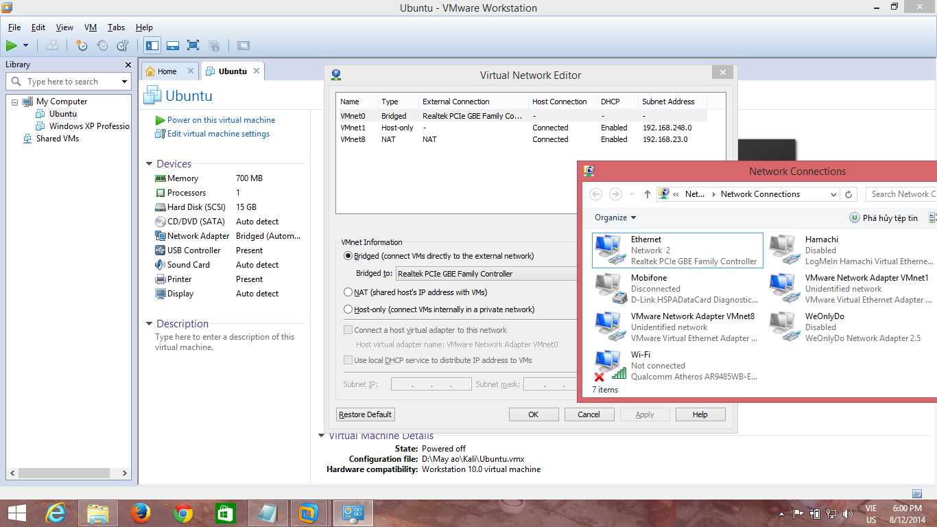Toggle the thumbnail bar toolbar icon
Image resolution: width=937 pixels, height=527 pixels.
point(173,45)
